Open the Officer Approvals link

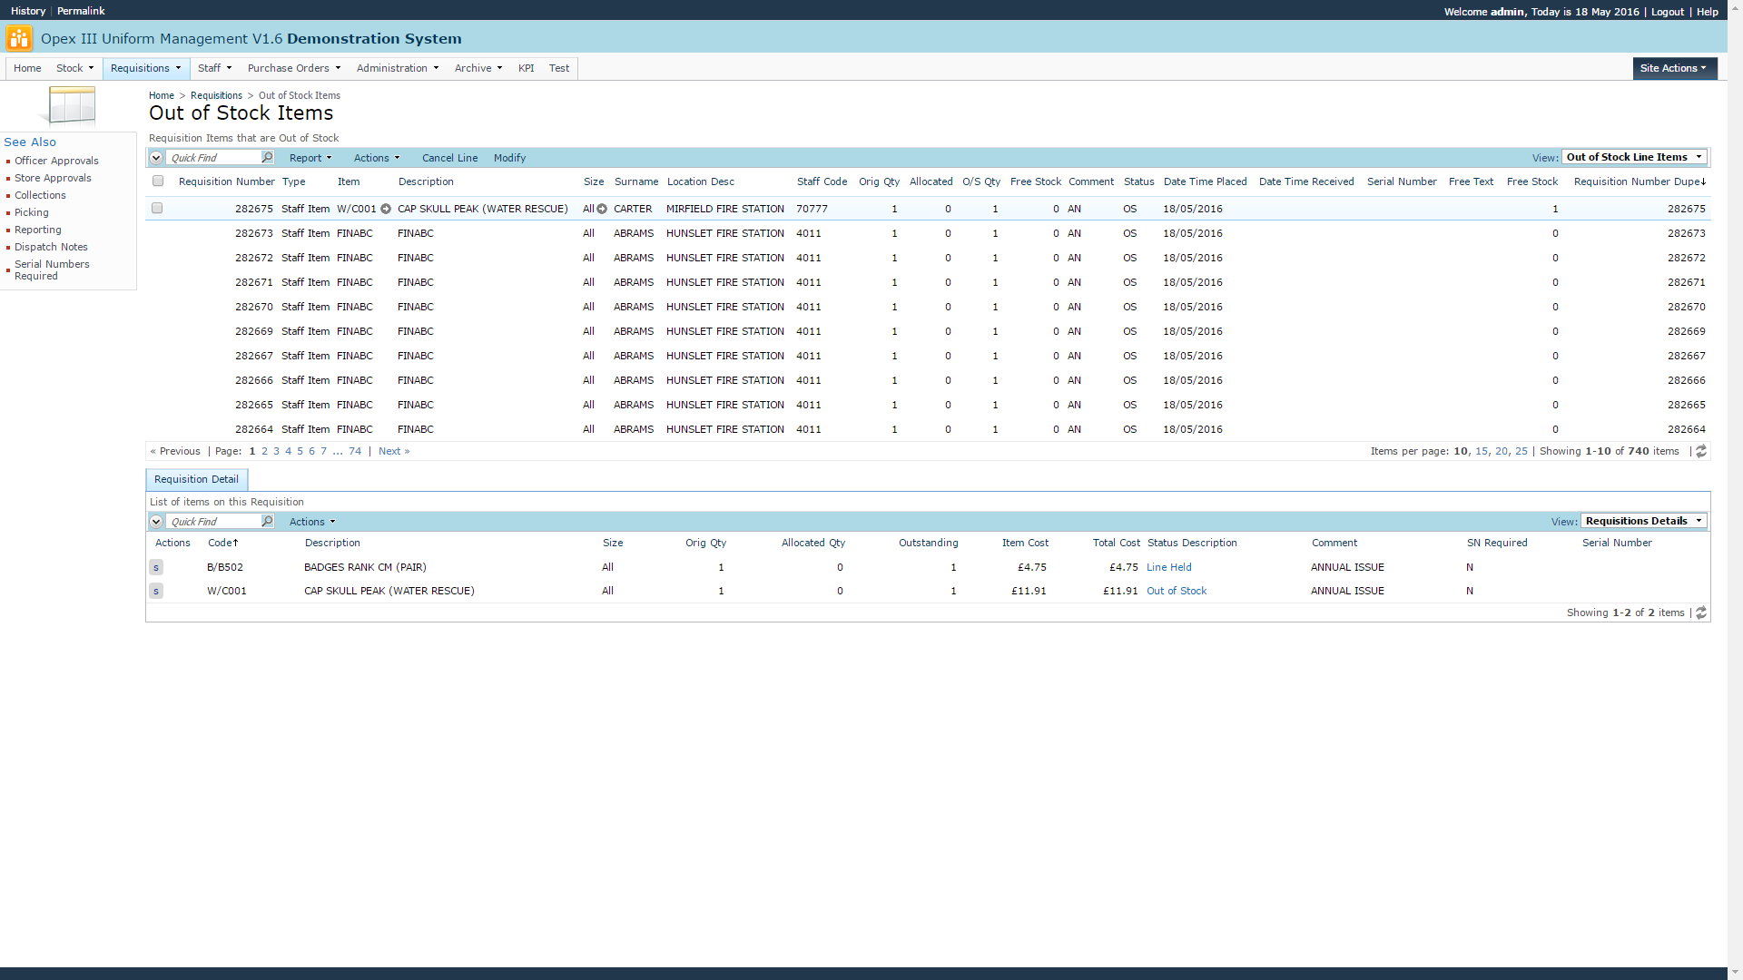56,161
